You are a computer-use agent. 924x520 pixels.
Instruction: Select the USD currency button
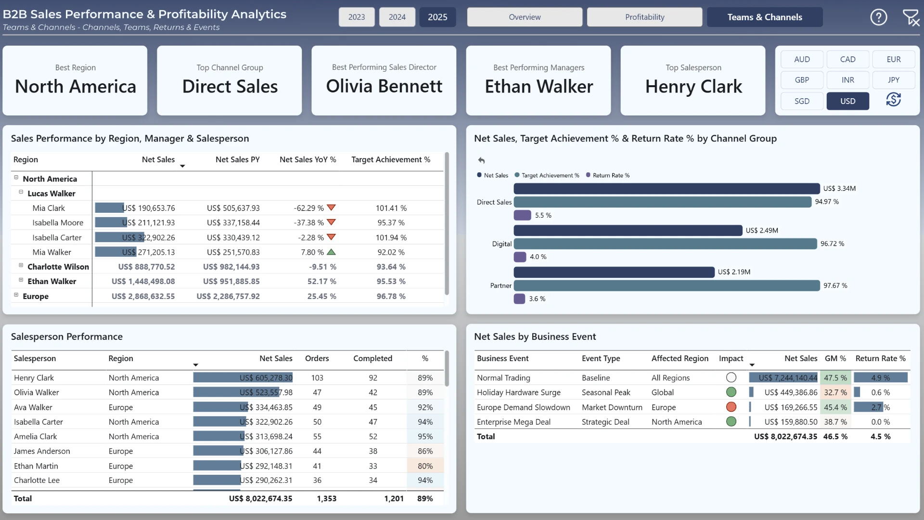(x=847, y=101)
